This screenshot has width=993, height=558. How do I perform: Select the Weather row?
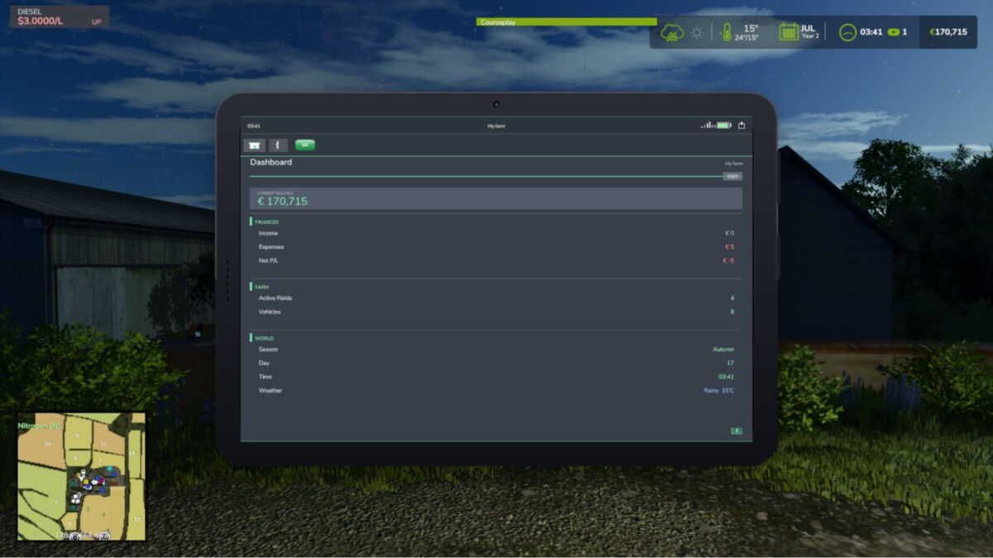point(496,390)
